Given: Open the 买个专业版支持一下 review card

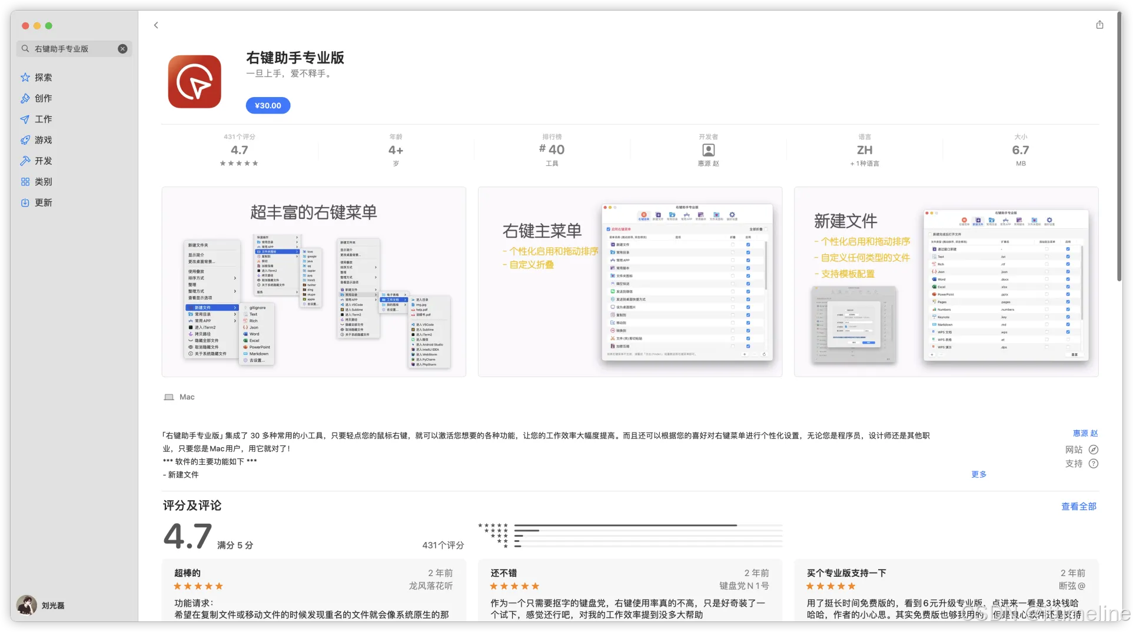Looking at the screenshot, I should 946,590.
